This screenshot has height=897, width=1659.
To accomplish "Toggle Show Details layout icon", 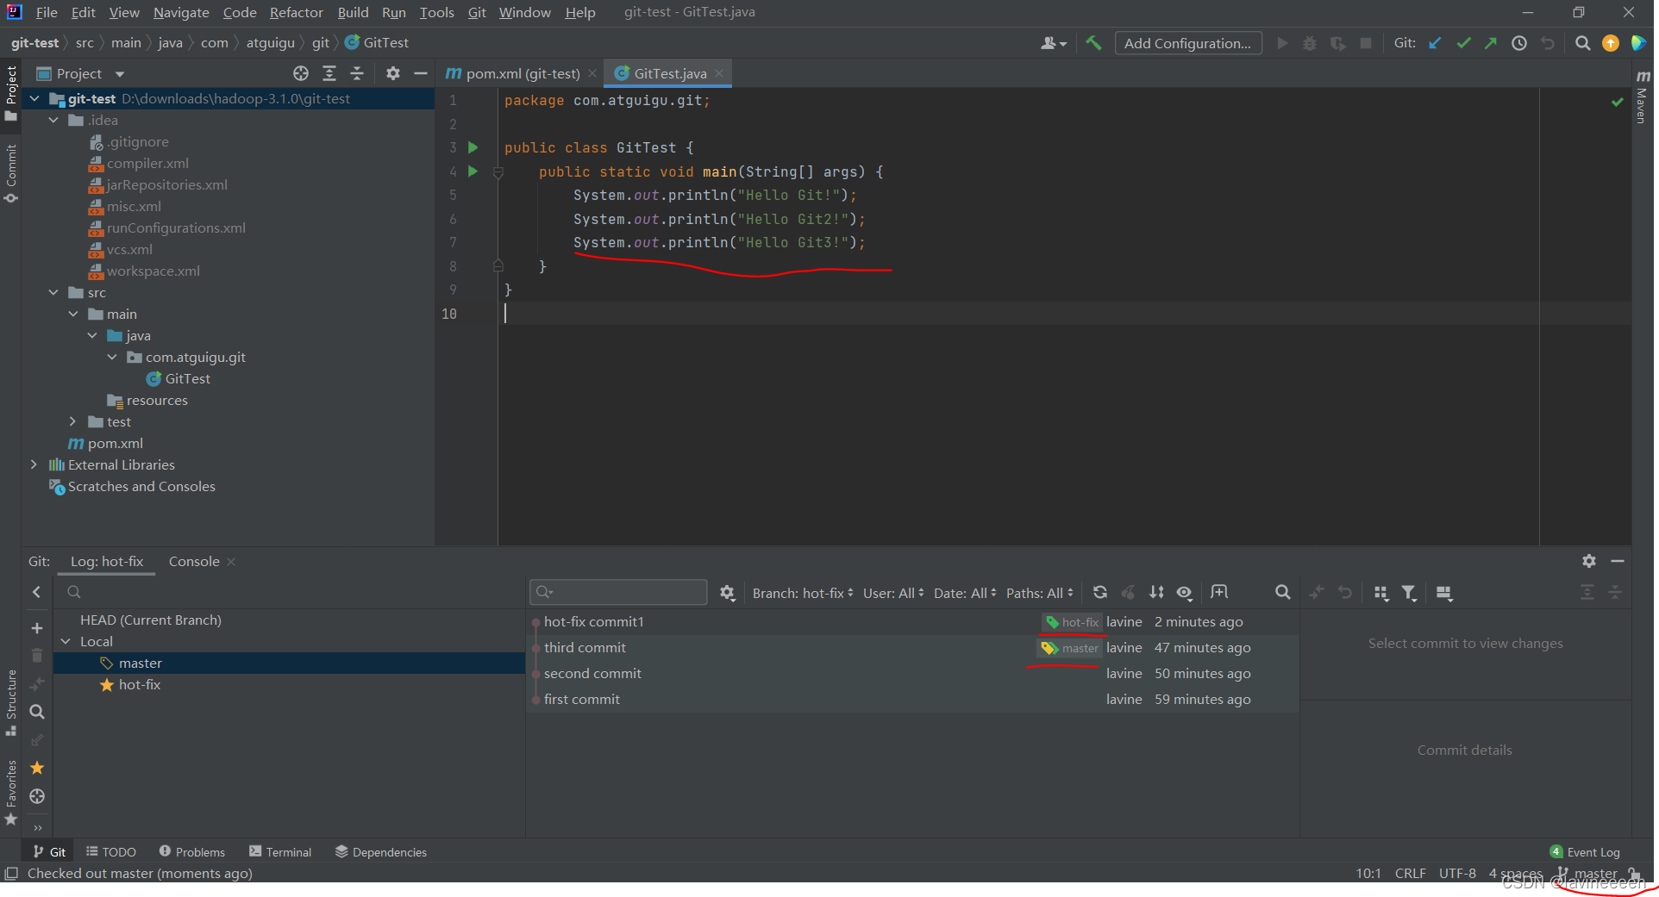I will 1444,593.
